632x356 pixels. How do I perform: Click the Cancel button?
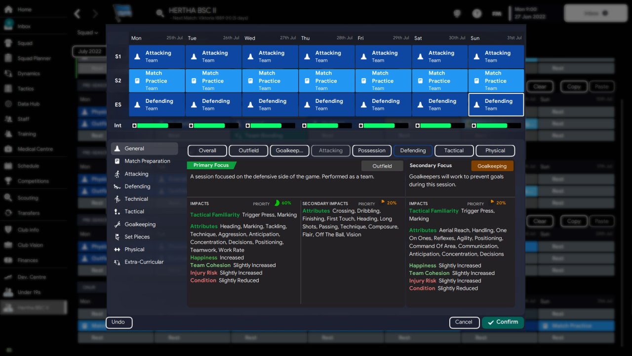[464, 322]
